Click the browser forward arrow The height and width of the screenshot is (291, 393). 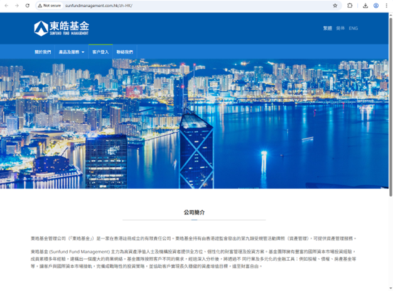pos(17,5)
